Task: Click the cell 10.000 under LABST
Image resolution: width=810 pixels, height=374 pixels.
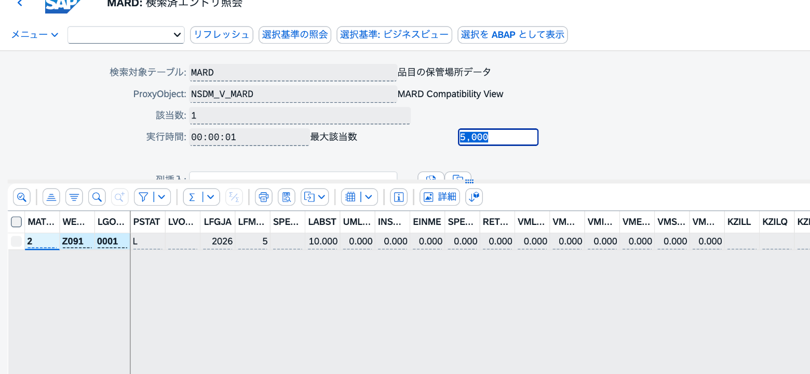Action: pyautogui.click(x=322, y=241)
